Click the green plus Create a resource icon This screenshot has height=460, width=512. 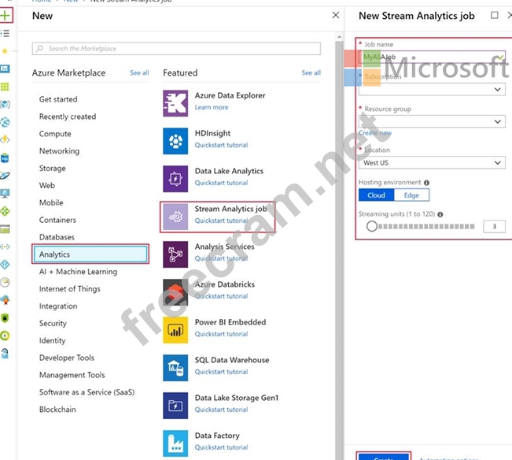point(5,16)
